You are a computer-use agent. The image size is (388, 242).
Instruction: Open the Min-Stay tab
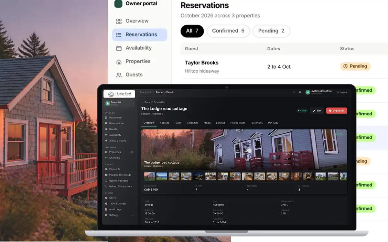click(273, 123)
